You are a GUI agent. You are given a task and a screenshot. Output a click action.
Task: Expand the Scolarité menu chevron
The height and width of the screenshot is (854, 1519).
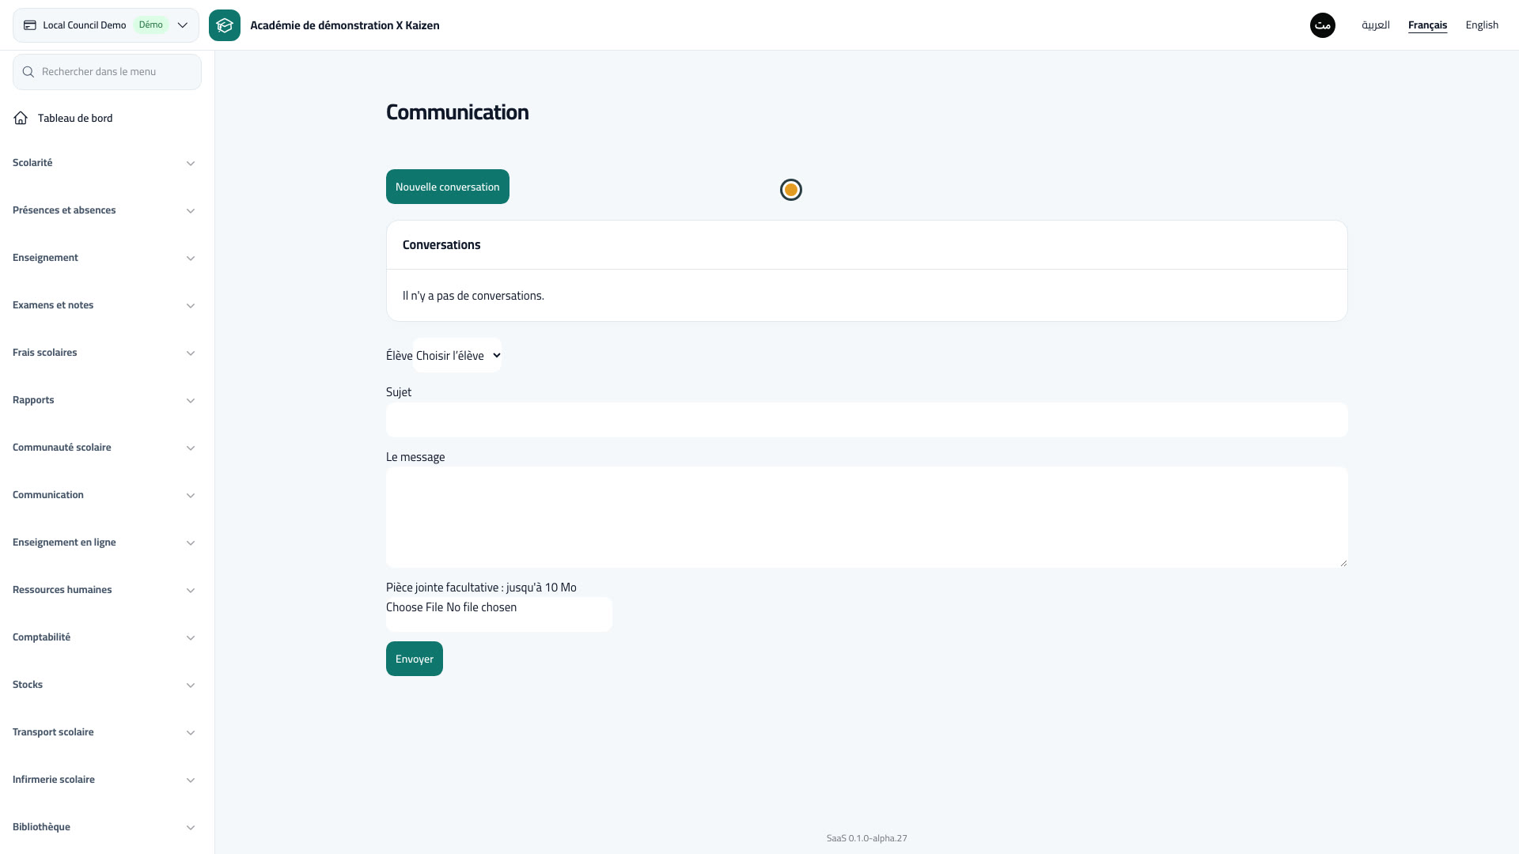(x=191, y=164)
